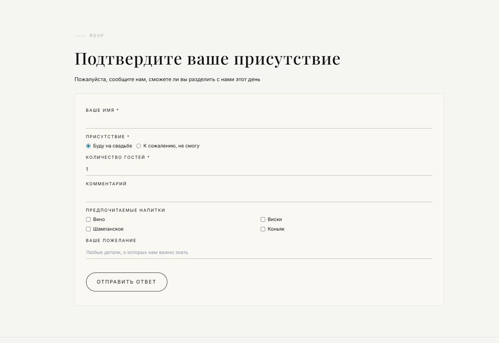
Task: Click the wish field with placeholder Любые детали
Action: 259,252
